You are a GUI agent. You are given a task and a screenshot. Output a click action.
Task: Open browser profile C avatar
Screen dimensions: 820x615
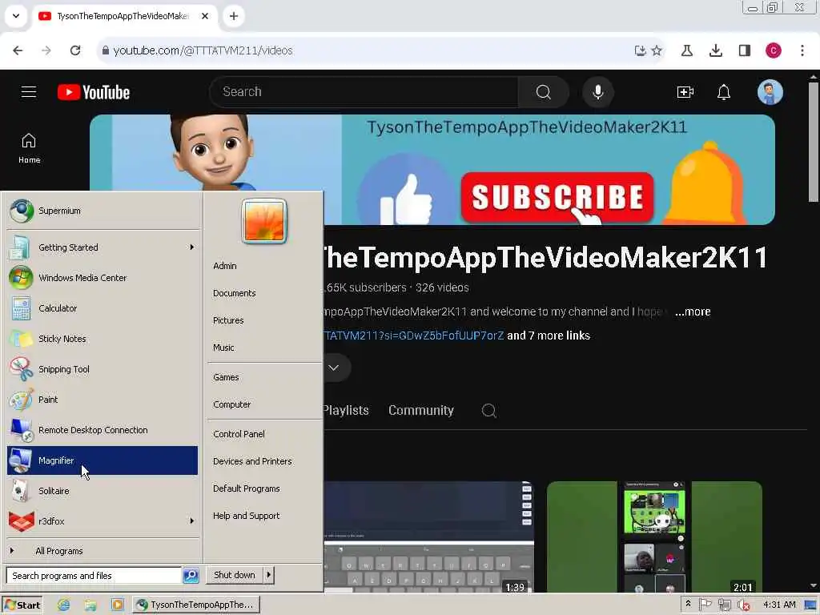(773, 50)
